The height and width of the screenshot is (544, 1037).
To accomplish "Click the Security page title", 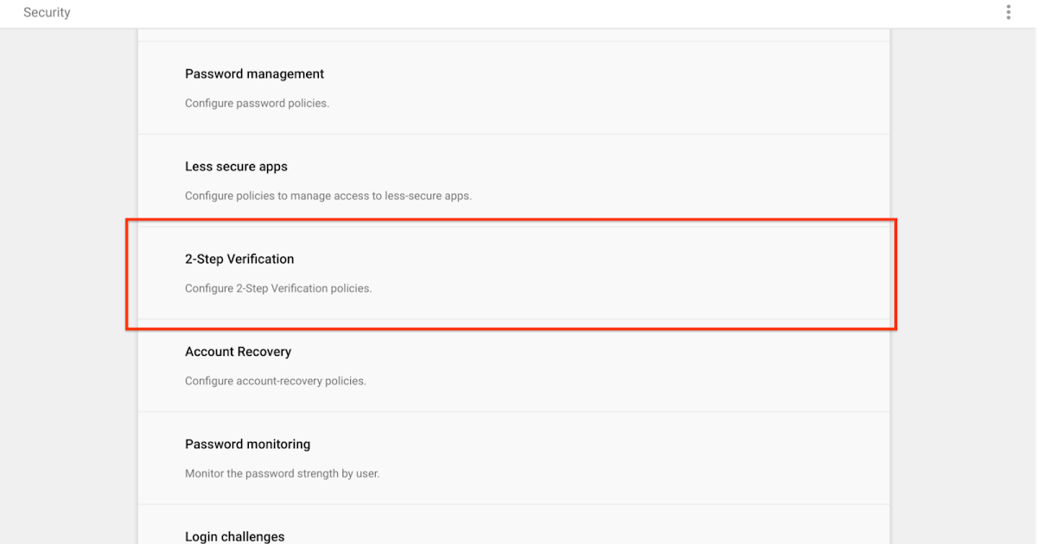I will [x=47, y=13].
